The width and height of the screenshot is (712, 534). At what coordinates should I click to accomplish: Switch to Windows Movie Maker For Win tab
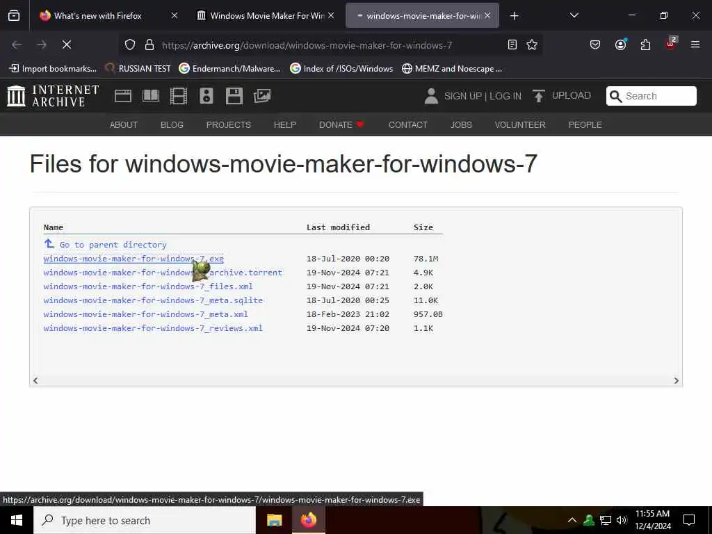pos(261,16)
